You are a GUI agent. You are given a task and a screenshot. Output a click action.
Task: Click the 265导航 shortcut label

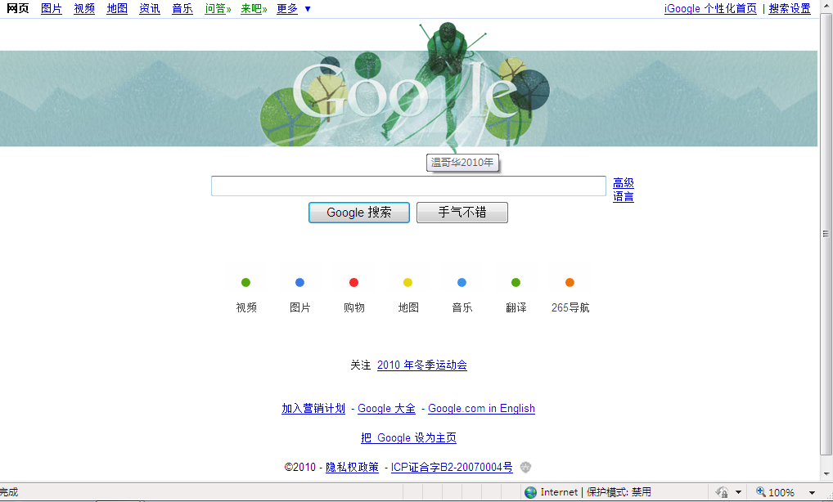coord(570,307)
